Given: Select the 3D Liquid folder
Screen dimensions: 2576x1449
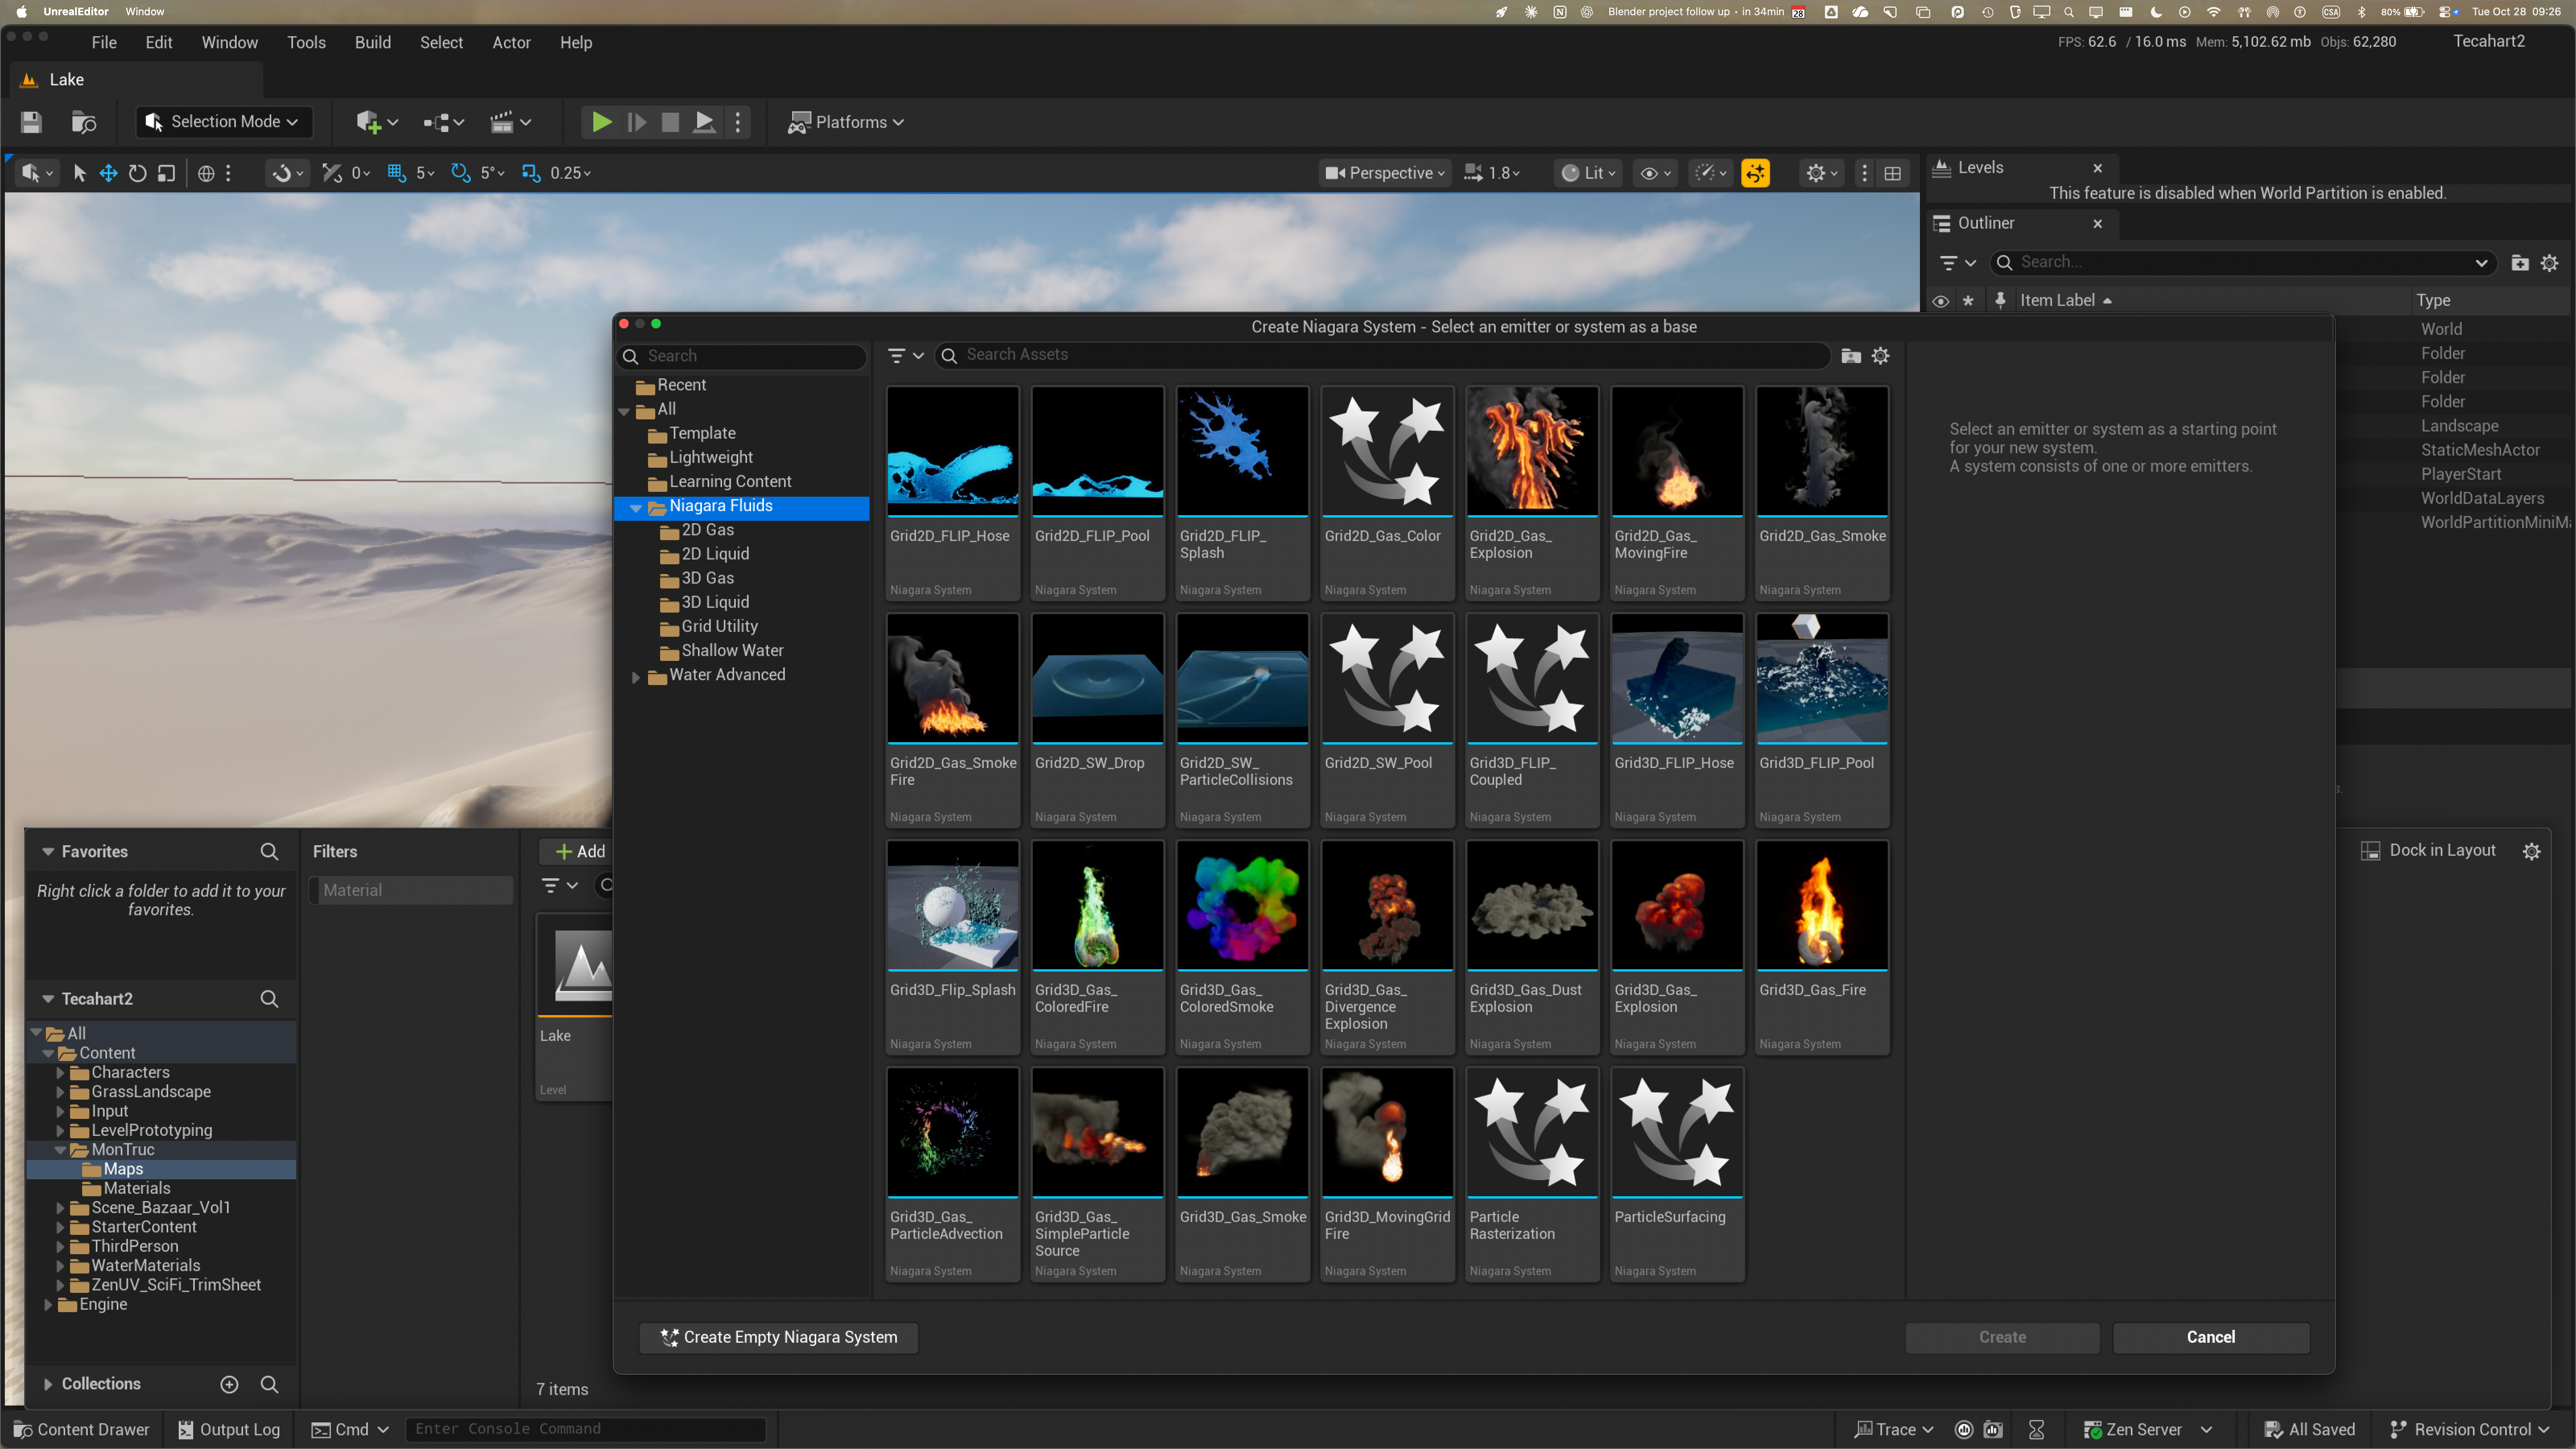Looking at the screenshot, I should pos(714,602).
